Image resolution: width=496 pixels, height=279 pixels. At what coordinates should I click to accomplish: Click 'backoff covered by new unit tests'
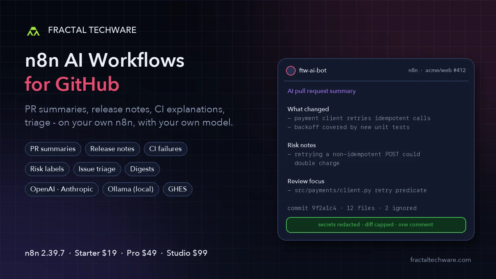tap(348, 127)
